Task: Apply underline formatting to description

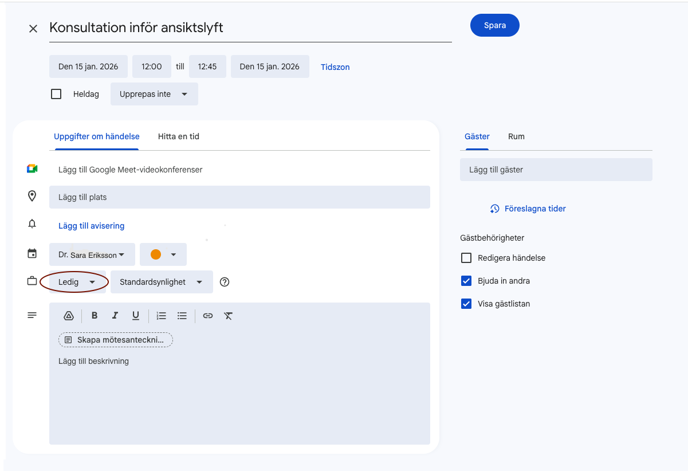Action: coord(136,316)
